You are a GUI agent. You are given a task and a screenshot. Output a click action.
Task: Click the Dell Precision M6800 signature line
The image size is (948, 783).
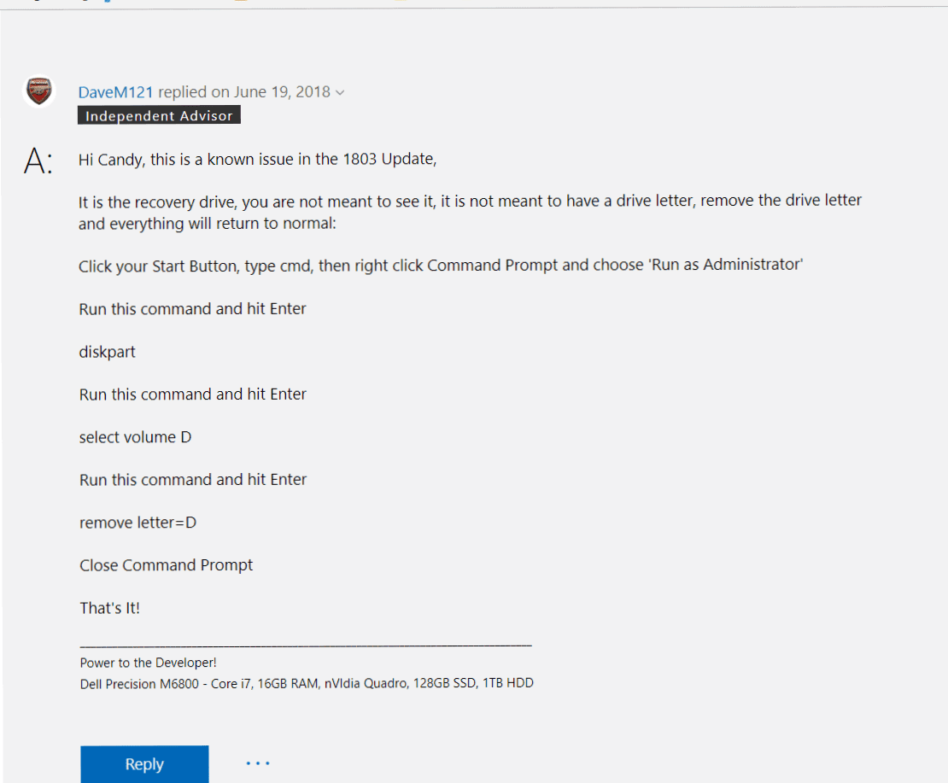click(307, 683)
